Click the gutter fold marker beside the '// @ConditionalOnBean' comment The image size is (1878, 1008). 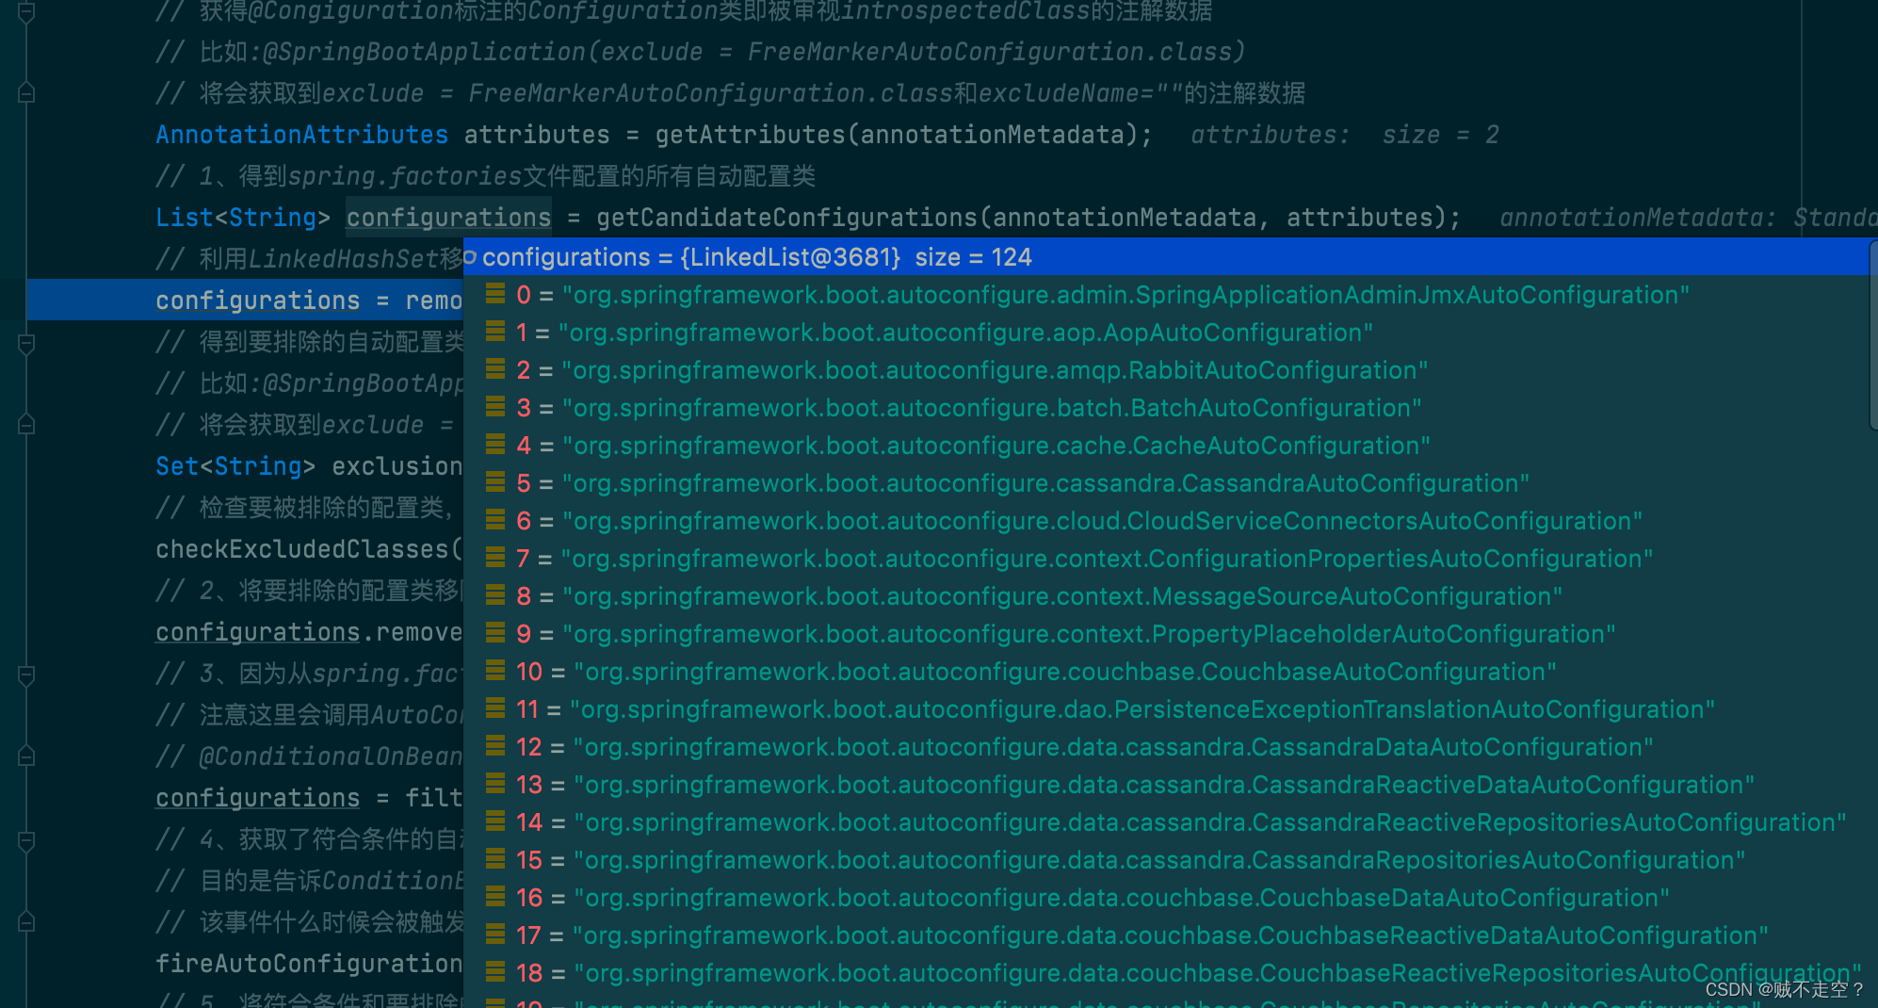point(26,756)
